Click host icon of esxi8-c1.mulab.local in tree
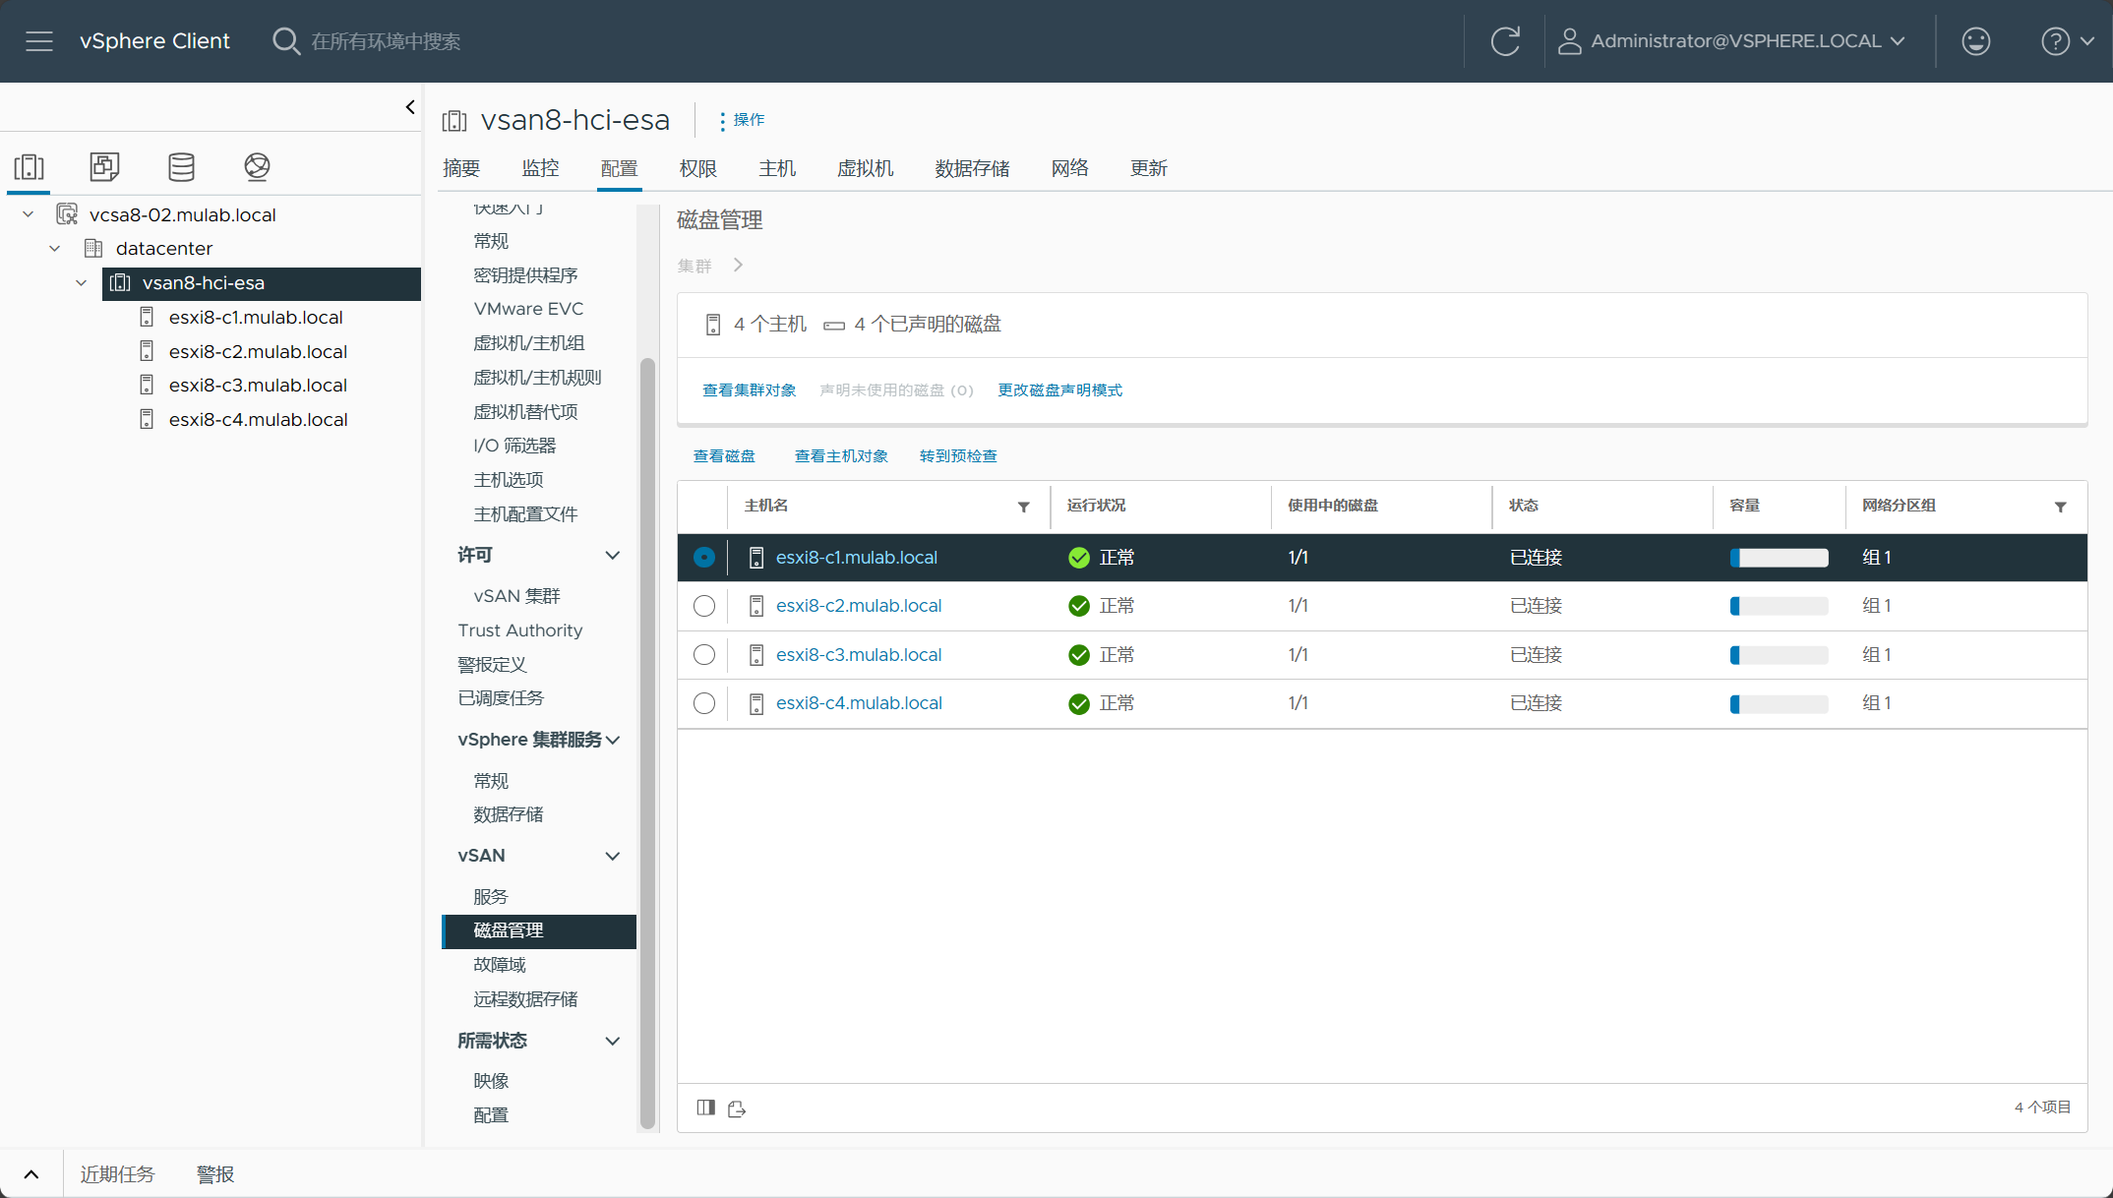2113x1198 pixels. (x=147, y=317)
